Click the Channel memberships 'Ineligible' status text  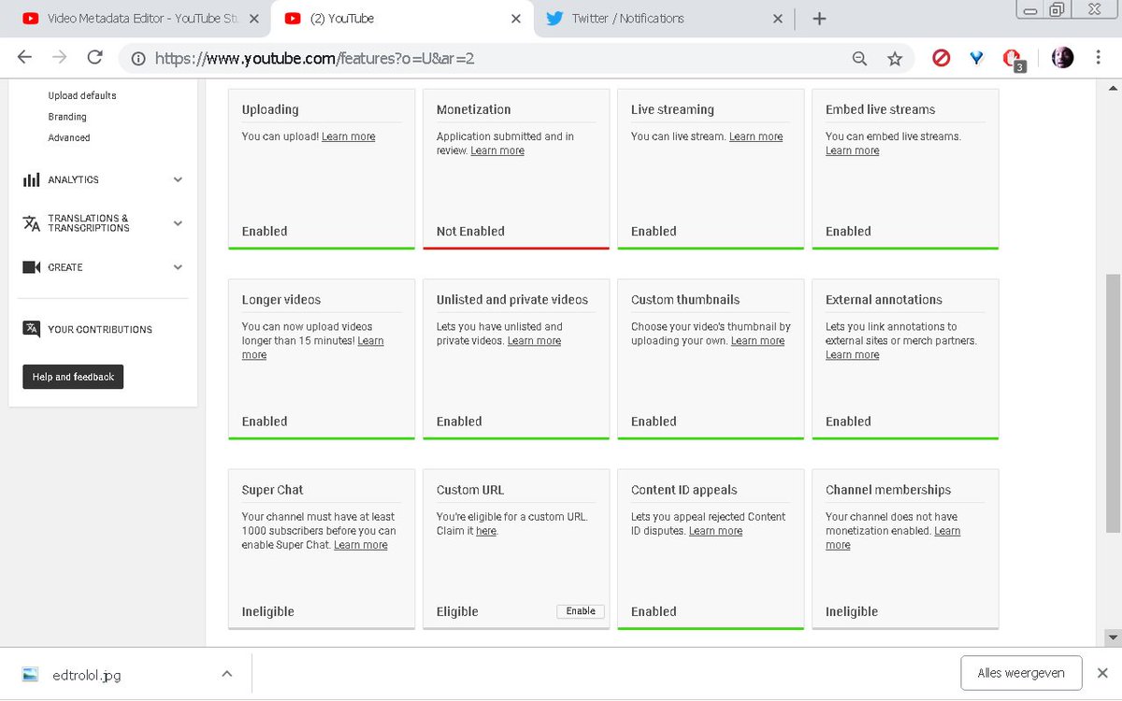pyautogui.click(x=852, y=611)
